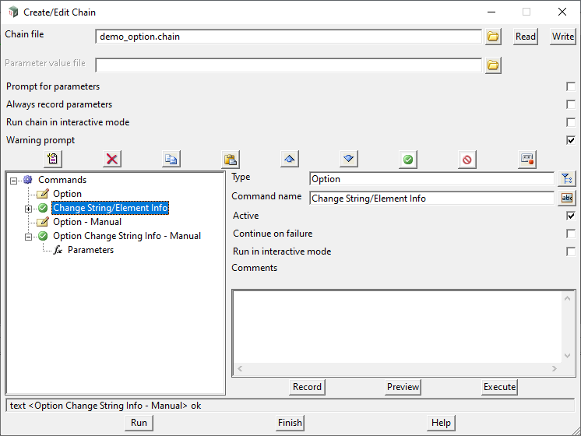Click pencil icon of Option - Manual row
This screenshot has width=581, height=436.
(43, 222)
